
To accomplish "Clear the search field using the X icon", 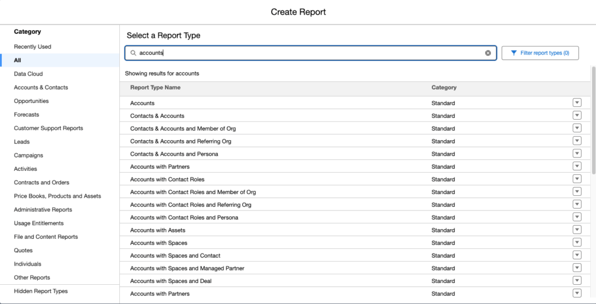I will click(488, 53).
